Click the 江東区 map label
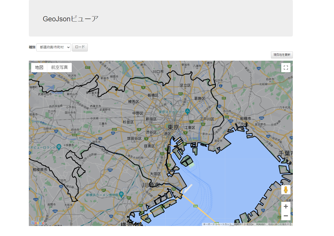Image resolution: width=334 pixels, height=236 pixels. 190,128
